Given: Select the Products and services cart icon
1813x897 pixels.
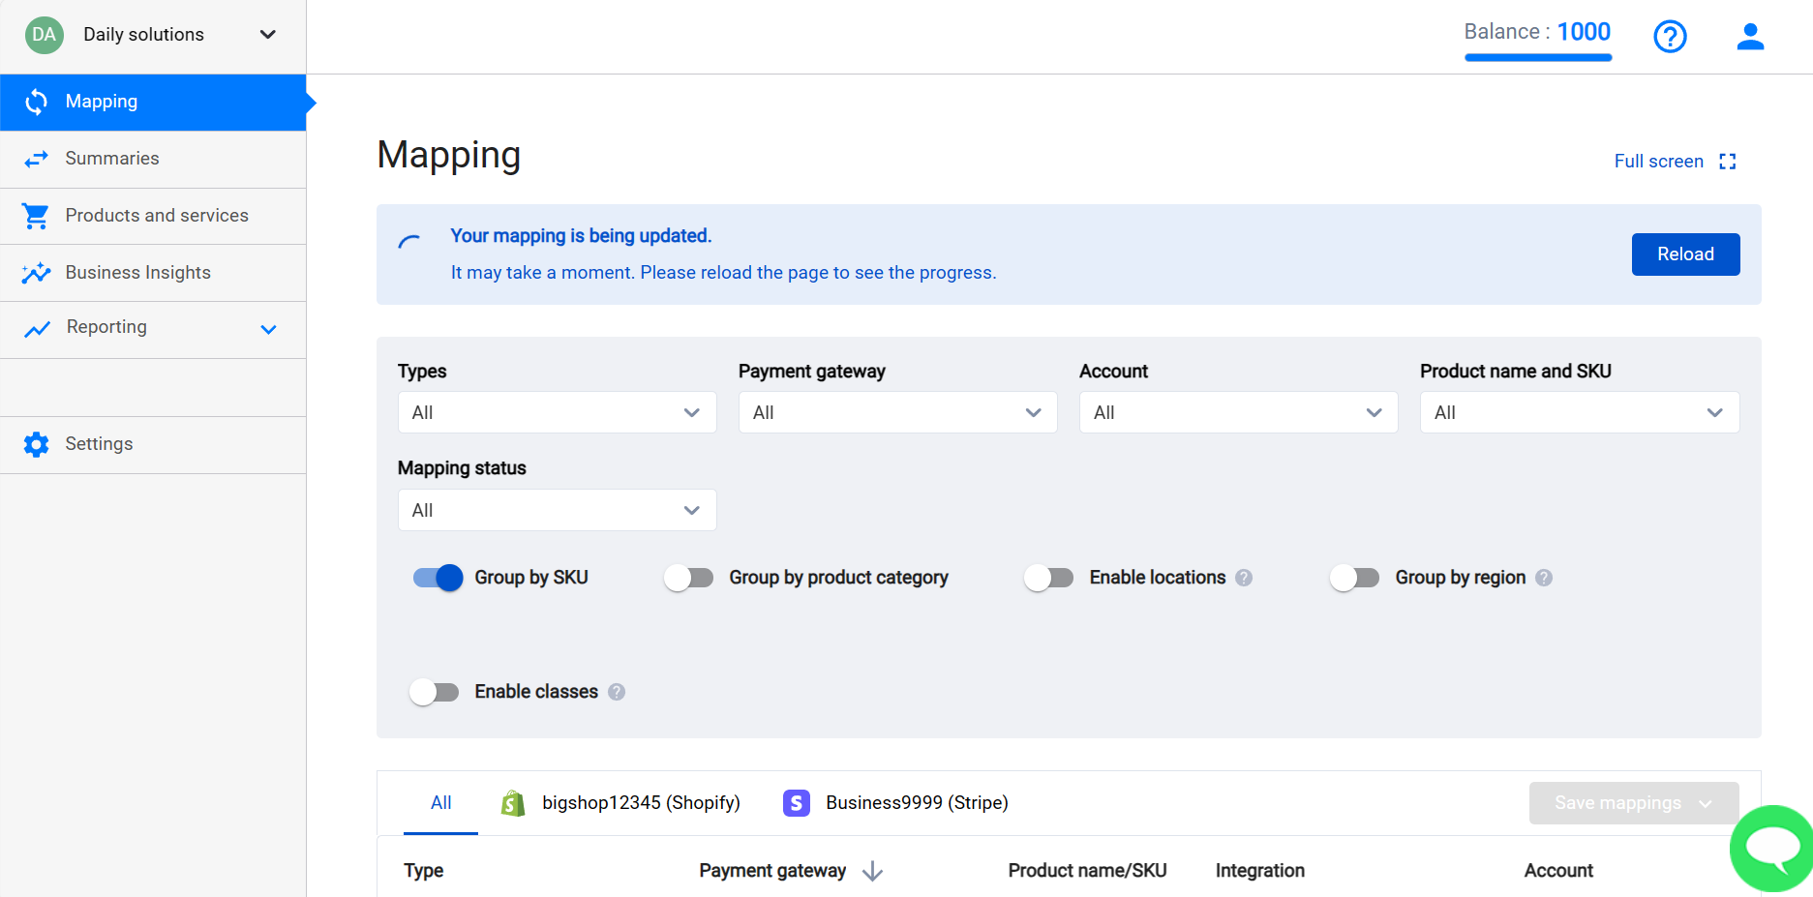Looking at the screenshot, I should tap(36, 215).
